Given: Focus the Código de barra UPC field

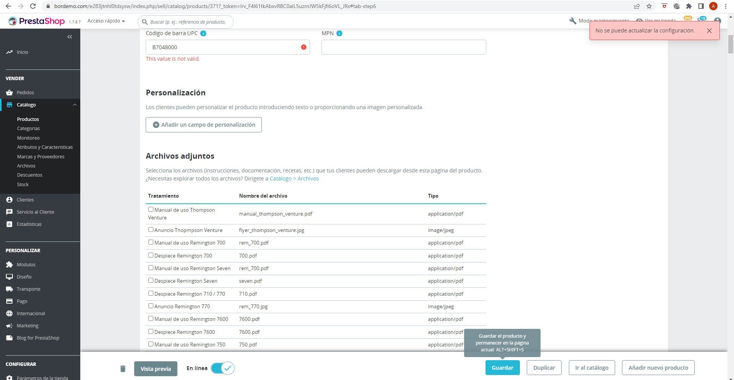Looking at the screenshot, I should [227, 47].
